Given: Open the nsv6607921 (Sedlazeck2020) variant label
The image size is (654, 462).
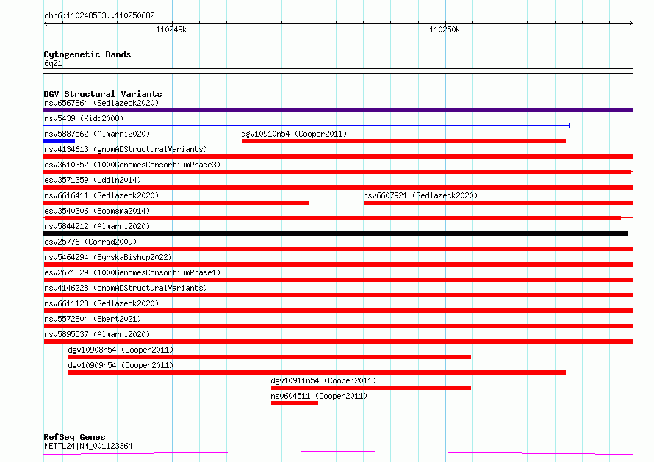Looking at the screenshot, I should 420,195.
